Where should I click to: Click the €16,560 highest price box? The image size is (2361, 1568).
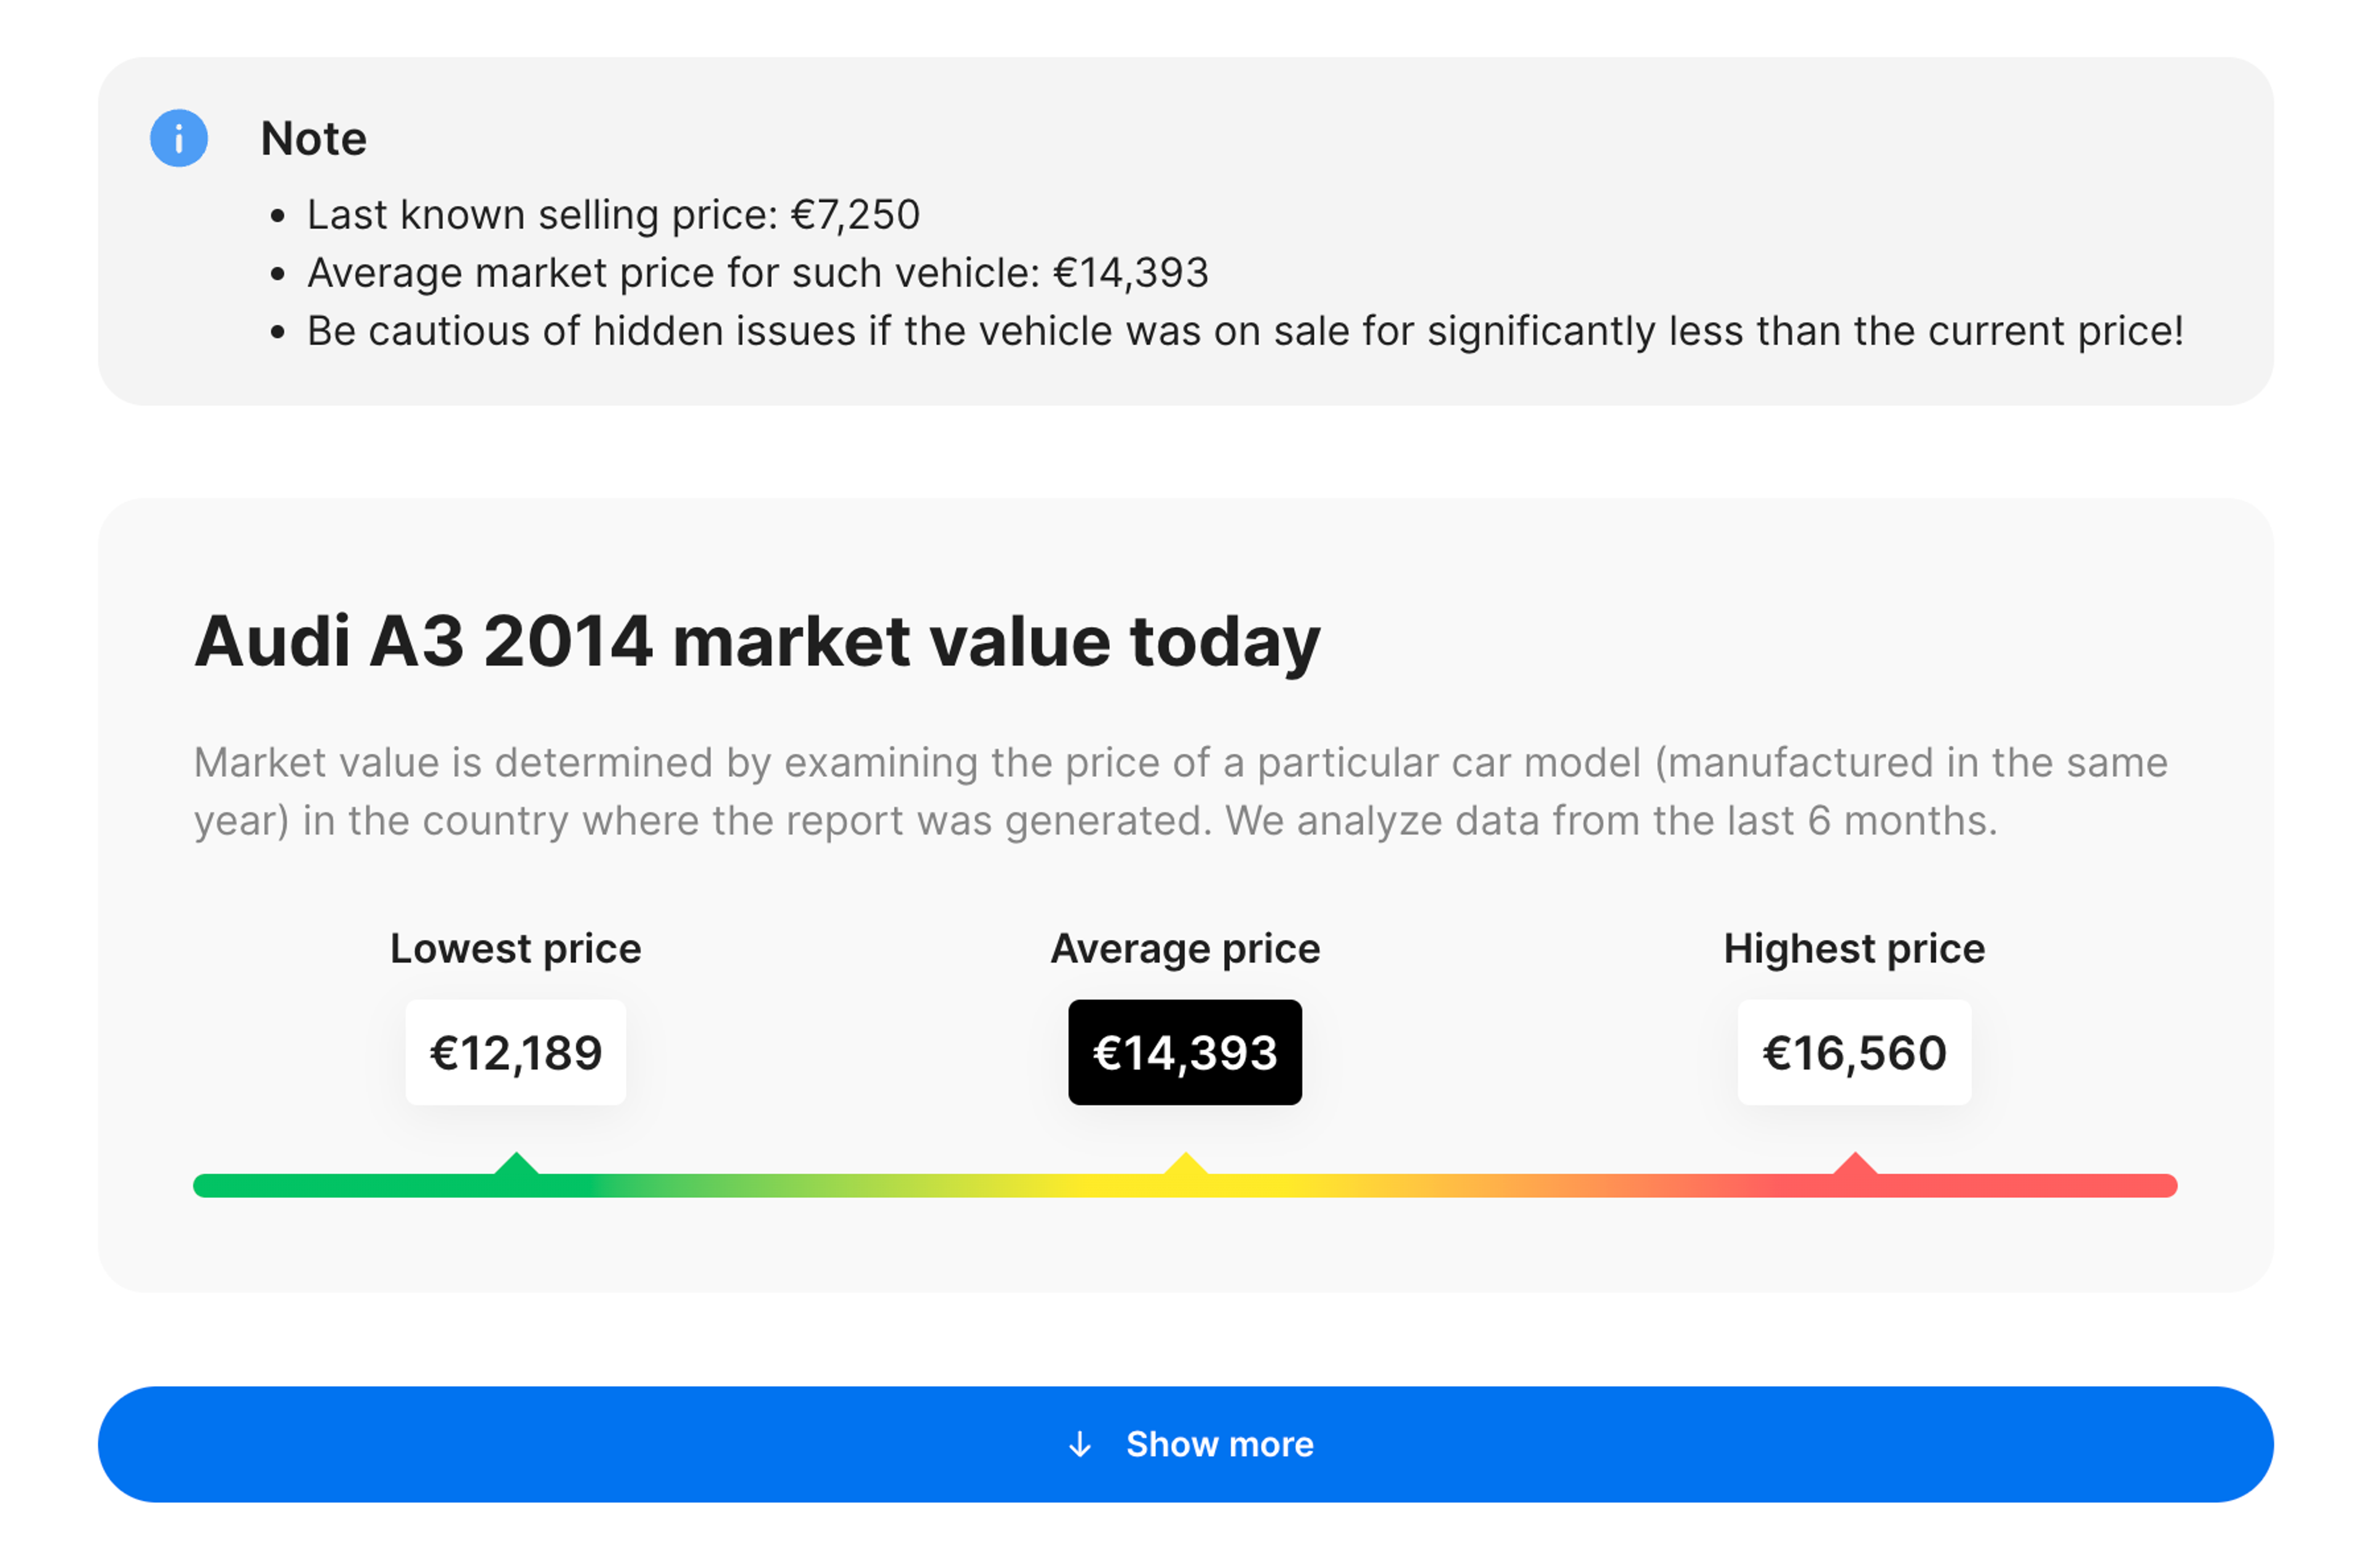1854,1052
